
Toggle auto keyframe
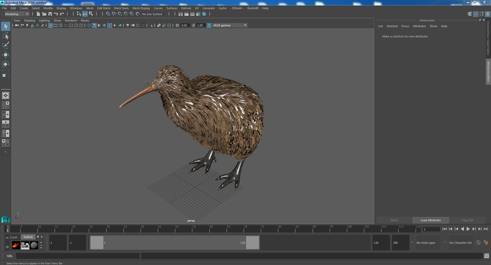(478, 242)
